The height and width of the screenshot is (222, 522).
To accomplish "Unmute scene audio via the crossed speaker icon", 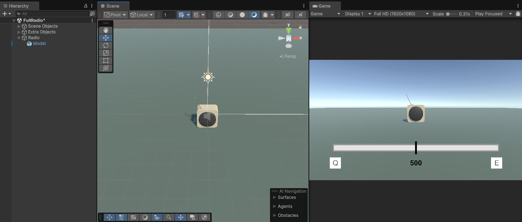I will pos(301,14).
